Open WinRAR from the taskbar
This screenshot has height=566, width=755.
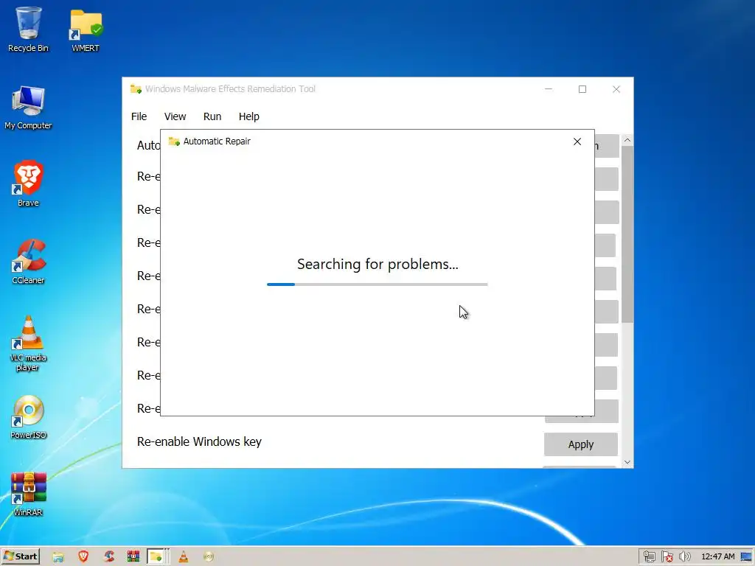click(133, 556)
